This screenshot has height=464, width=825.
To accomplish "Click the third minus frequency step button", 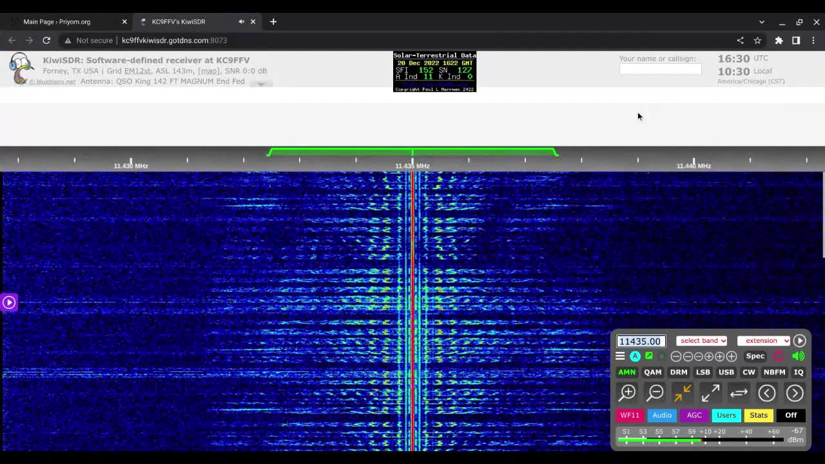I will click(x=698, y=356).
